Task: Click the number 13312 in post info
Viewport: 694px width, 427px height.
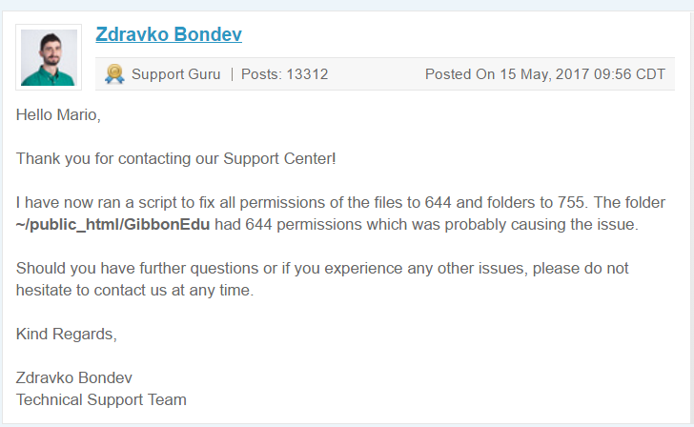Action: [307, 74]
